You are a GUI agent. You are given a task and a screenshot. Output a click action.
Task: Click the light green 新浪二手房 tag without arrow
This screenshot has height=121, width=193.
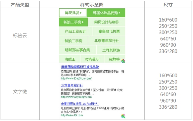click(x=73, y=41)
